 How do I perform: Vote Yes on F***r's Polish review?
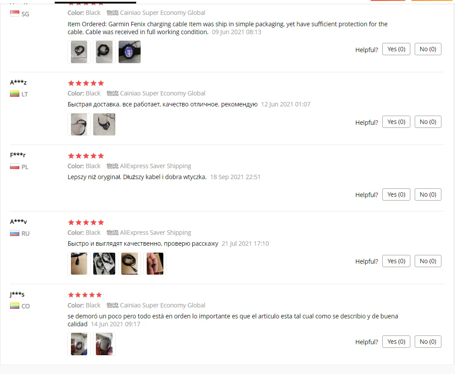pos(396,194)
